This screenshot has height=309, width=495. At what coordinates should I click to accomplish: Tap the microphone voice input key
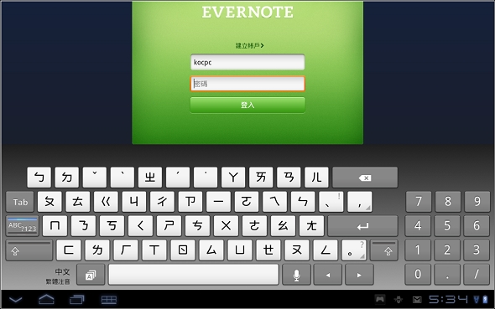296,275
